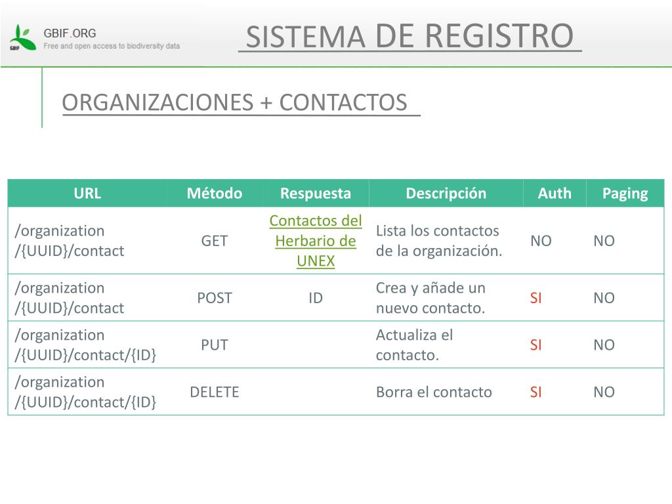Click the red 'SI' Auth value in PUT row
Image resolution: width=672 pixels, height=504 pixels.
[535, 345]
